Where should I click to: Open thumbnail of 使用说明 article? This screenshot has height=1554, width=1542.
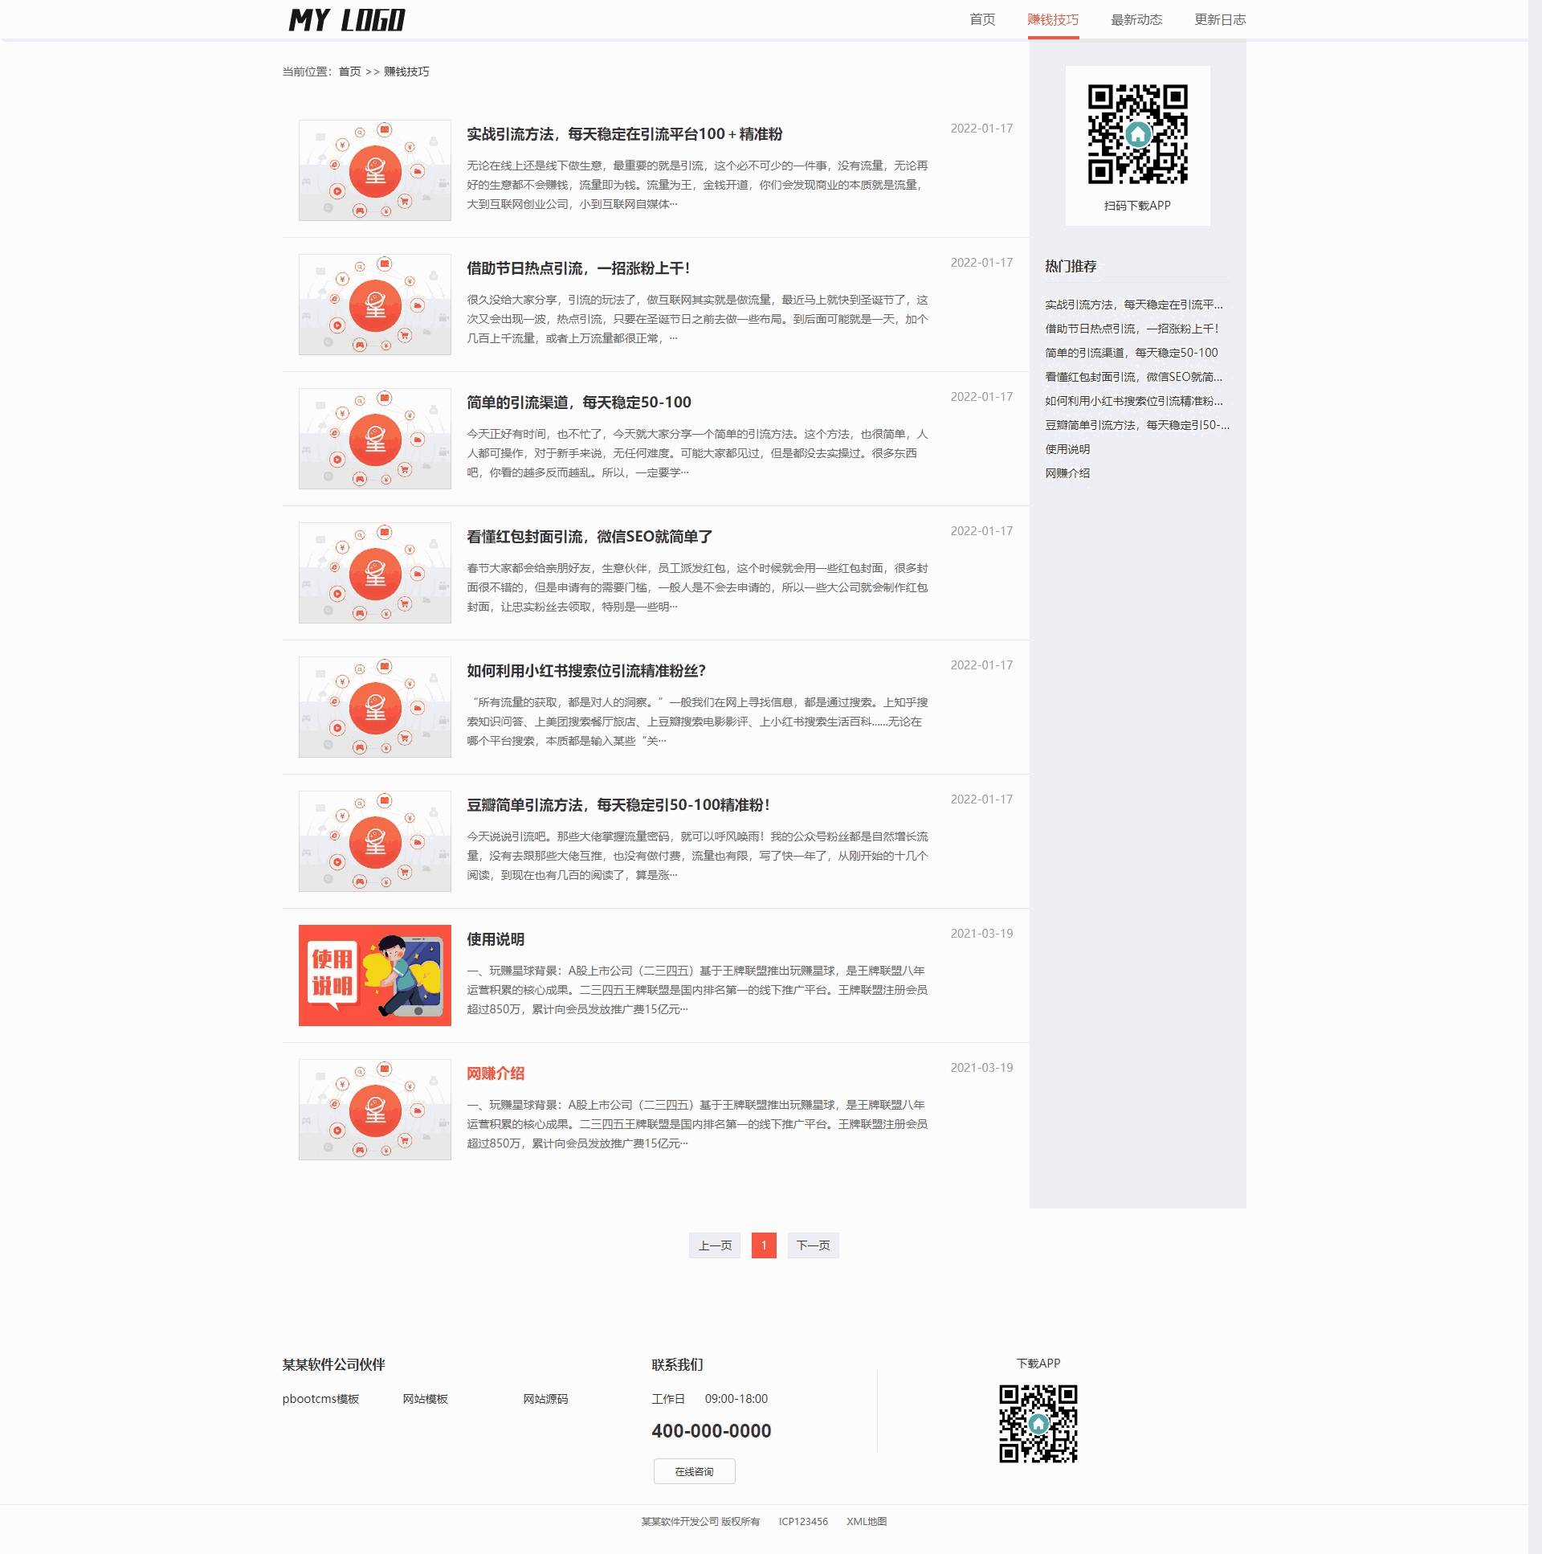(x=374, y=975)
